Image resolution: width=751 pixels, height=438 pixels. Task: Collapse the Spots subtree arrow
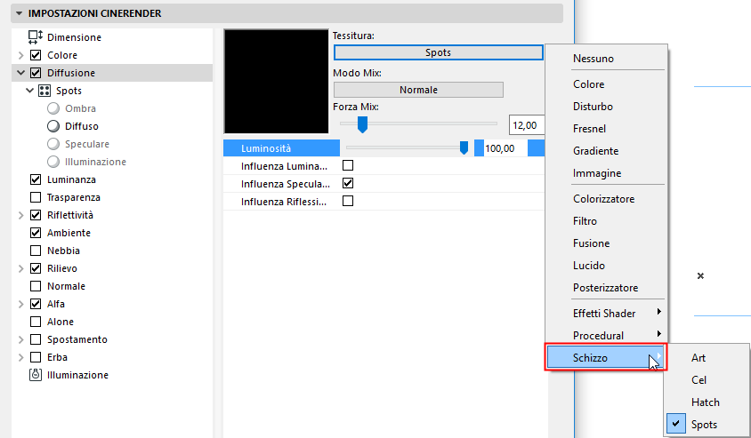pos(29,91)
